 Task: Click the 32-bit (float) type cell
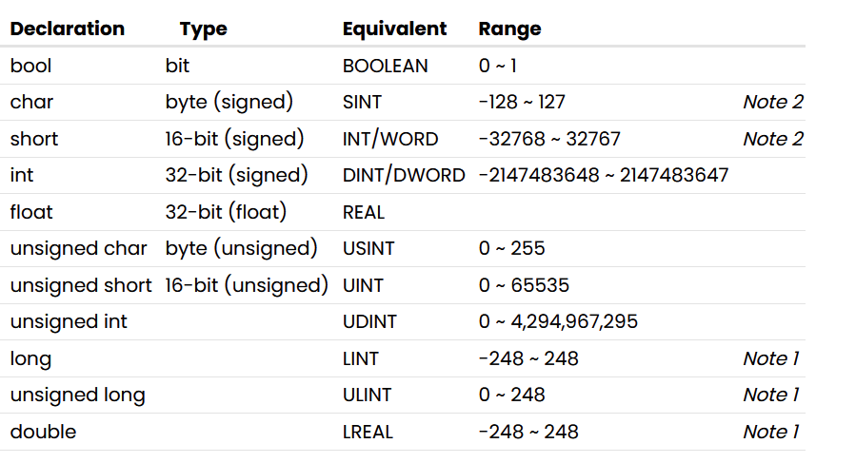tap(226, 212)
